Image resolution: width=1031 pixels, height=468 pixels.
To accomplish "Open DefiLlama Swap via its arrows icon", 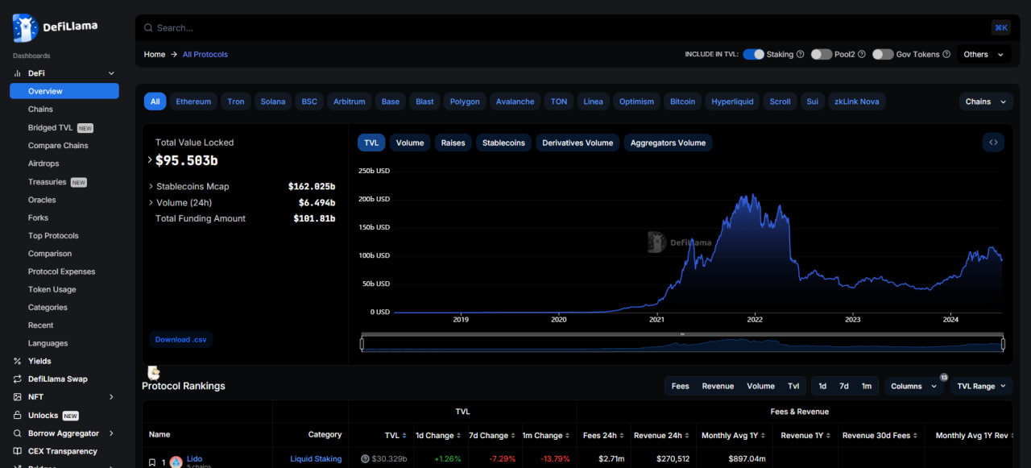I will point(18,379).
